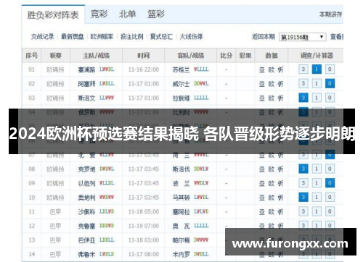Toggle pick 0 in row 01 塞浦路
Image resolution: width=363 pixels, height=262 pixels.
tap(330, 69)
